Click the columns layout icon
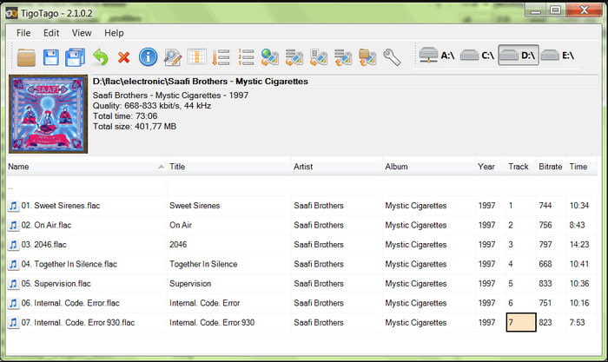 196,57
